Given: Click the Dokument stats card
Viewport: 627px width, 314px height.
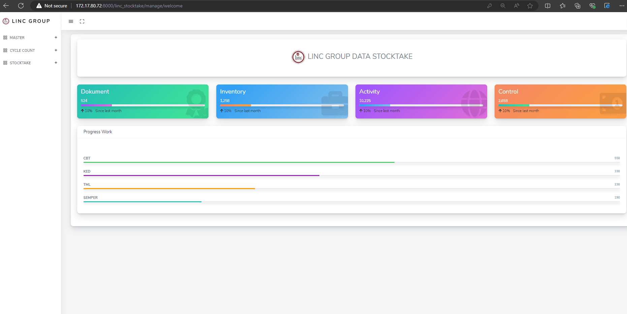Looking at the screenshot, I should [x=143, y=101].
